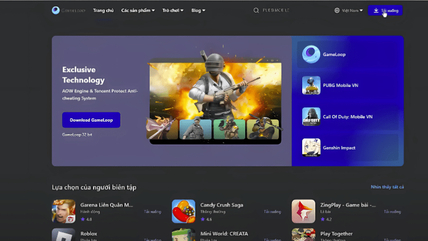Image resolution: width=428 pixels, height=241 pixels.
Task: Click the Call Of Duty: Mobile VN label
Action: (x=347, y=117)
